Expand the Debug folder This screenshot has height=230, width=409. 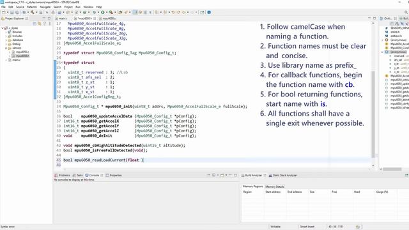click(6, 44)
